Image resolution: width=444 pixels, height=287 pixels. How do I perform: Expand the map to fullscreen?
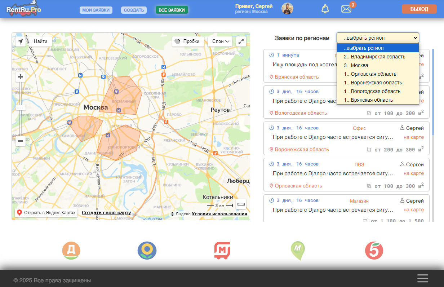(x=241, y=41)
